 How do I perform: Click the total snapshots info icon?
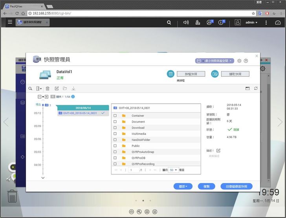click(73, 97)
